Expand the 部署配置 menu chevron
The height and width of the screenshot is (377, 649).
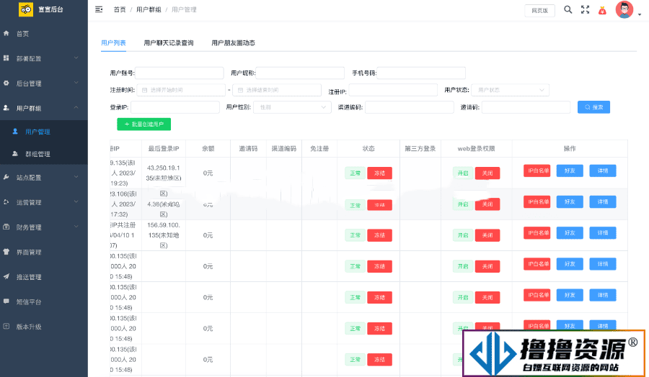[x=76, y=58]
